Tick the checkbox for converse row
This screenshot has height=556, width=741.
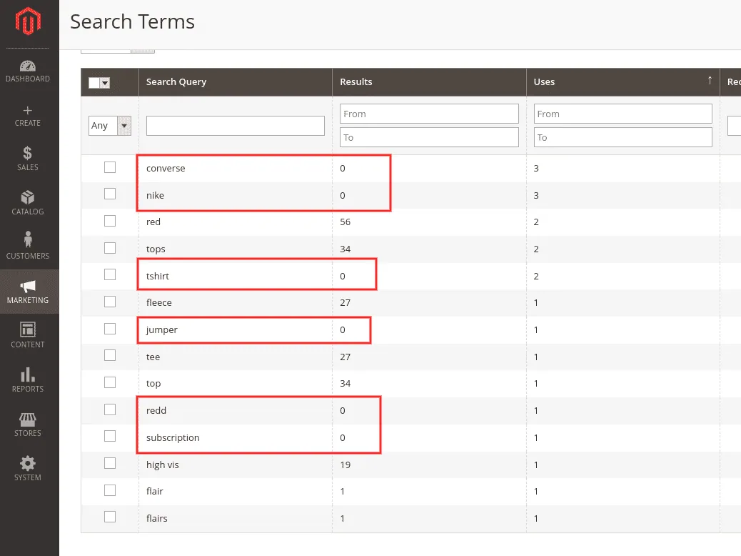(x=110, y=167)
